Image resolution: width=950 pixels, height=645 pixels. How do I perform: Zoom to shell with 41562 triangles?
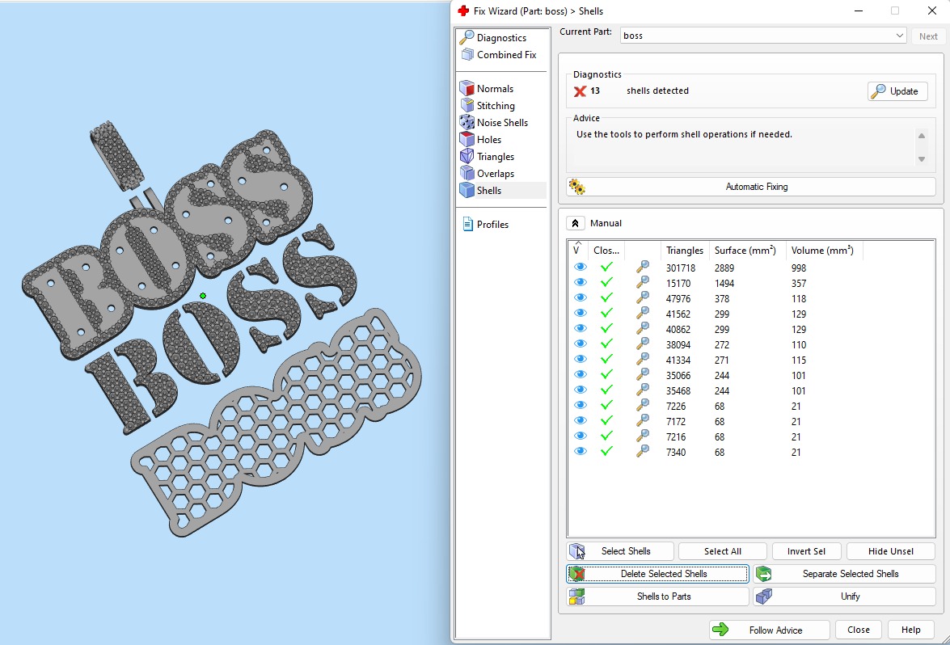tap(643, 313)
